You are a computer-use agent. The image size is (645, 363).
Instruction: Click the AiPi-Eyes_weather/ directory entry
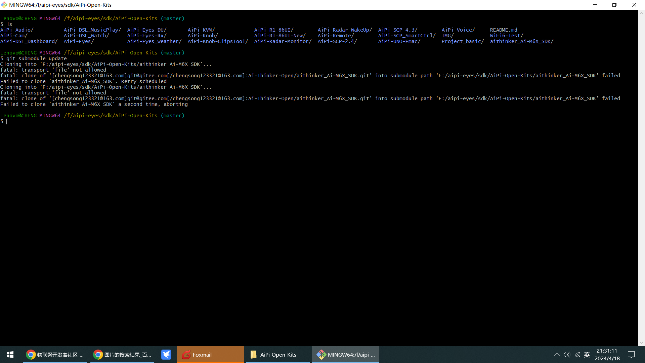tap(154, 41)
